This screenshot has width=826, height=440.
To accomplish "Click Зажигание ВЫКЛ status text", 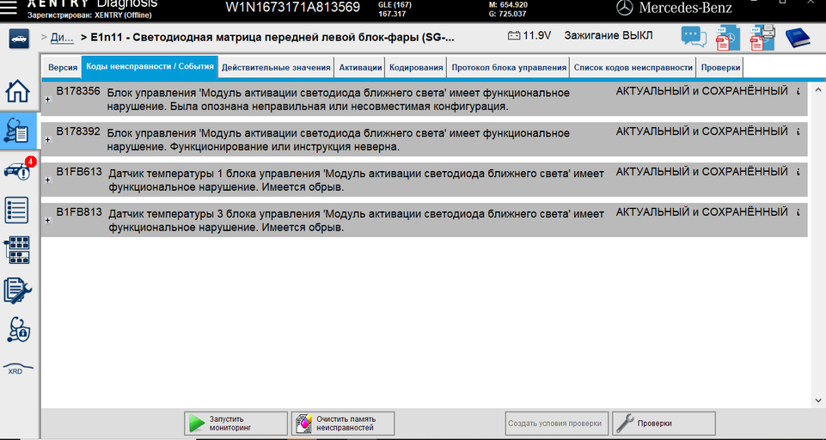I will 609,36.
